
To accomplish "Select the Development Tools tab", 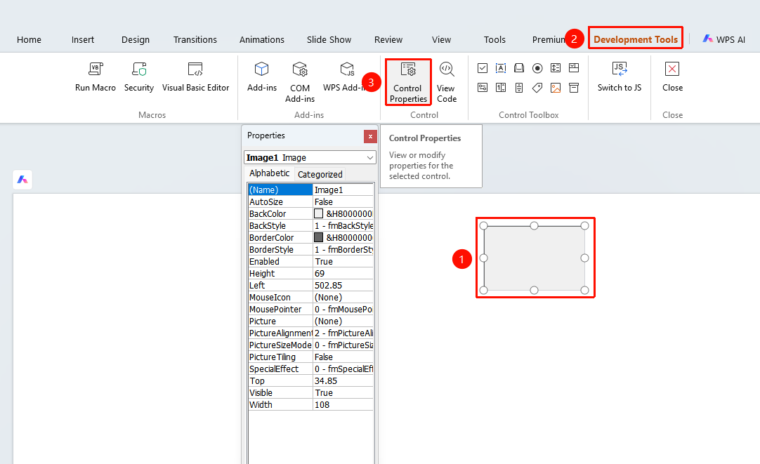I will 636,40.
